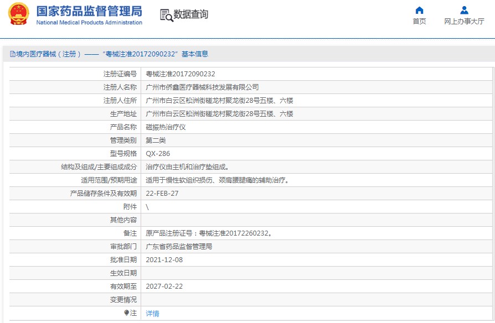
Task: Click the 首页 house icon
Action: 419,10
